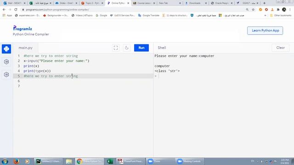294x165 pixels.
Task: Toggle dark mode with moon icon
Action: pyautogui.click(x=127, y=48)
